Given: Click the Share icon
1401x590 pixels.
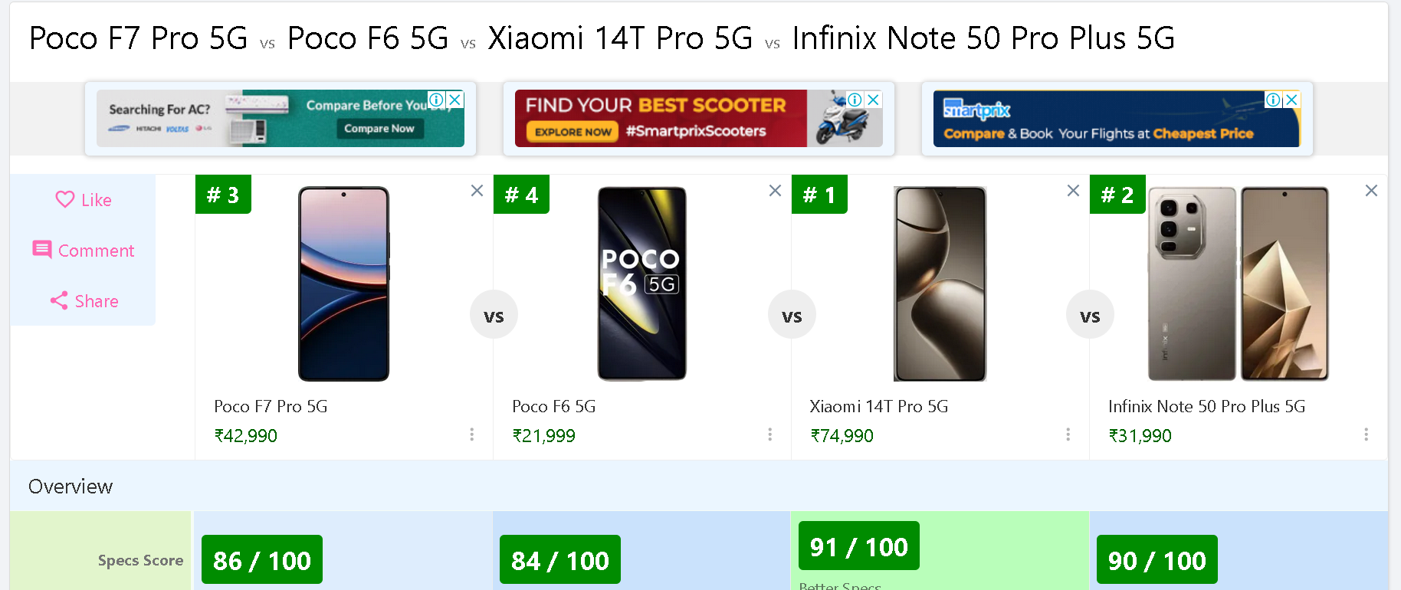Looking at the screenshot, I should point(59,300).
